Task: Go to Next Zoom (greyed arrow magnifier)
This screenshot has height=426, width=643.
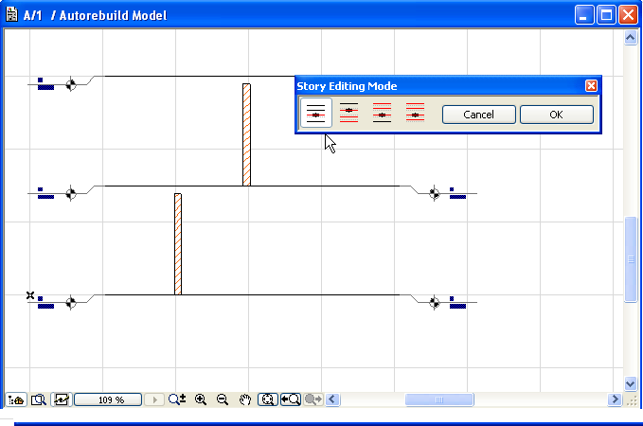Action: coord(313,399)
